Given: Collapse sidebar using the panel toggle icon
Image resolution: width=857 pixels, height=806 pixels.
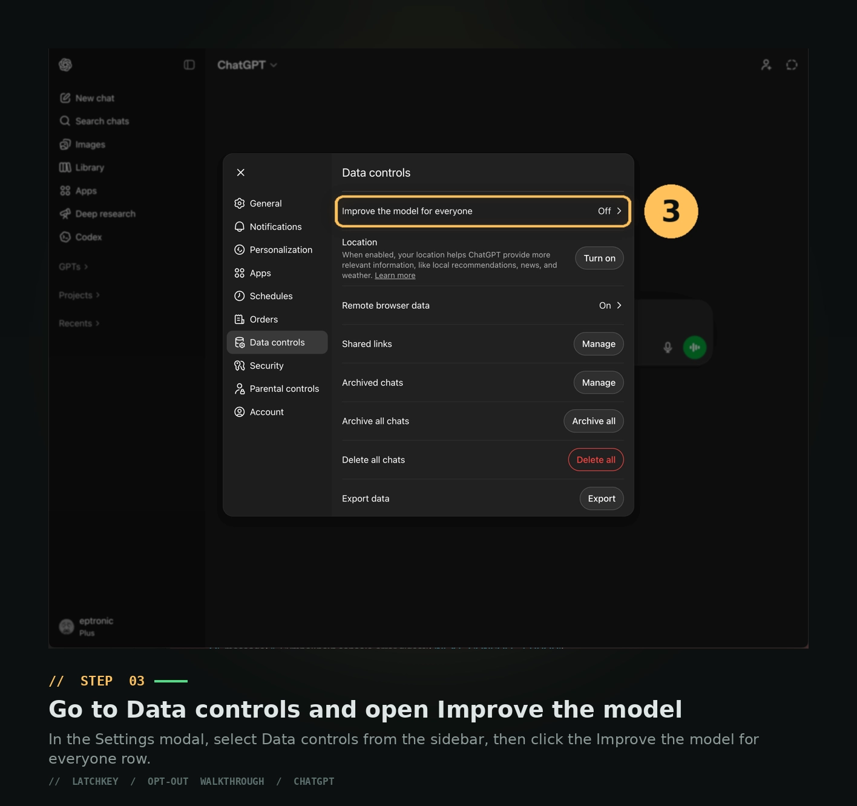Looking at the screenshot, I should [x=189, y=65].
